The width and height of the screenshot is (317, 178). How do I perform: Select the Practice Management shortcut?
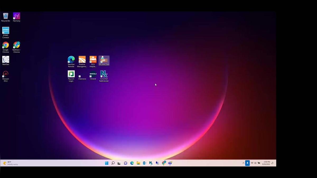tap(82, 59)
